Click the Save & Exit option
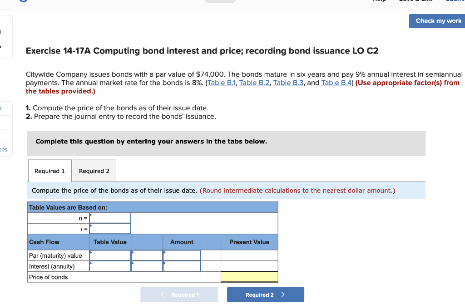This screenshot has width=465, height=304. (415, 1)
